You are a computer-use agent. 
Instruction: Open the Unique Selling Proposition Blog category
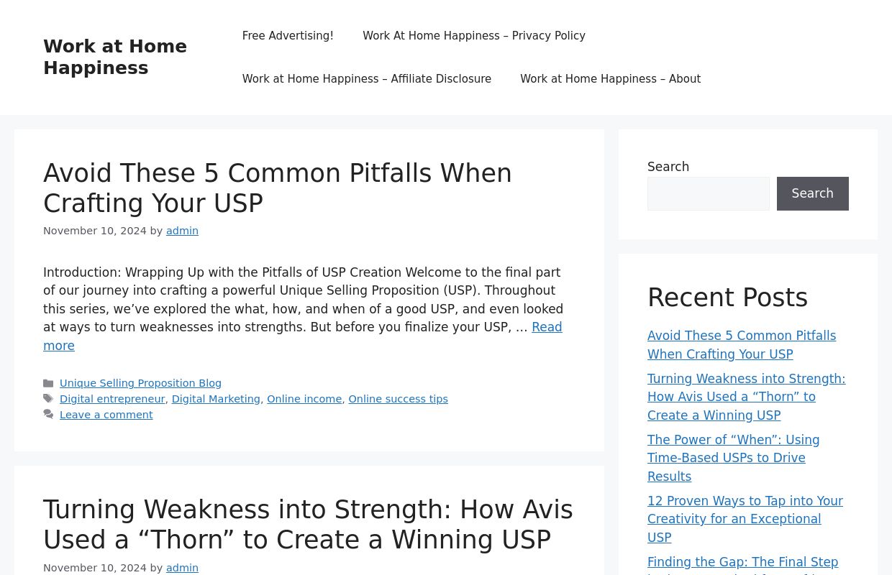click(x=140, y=384)
